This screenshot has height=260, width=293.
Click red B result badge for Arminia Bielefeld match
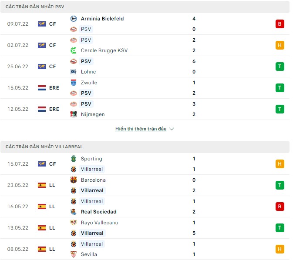280,24
